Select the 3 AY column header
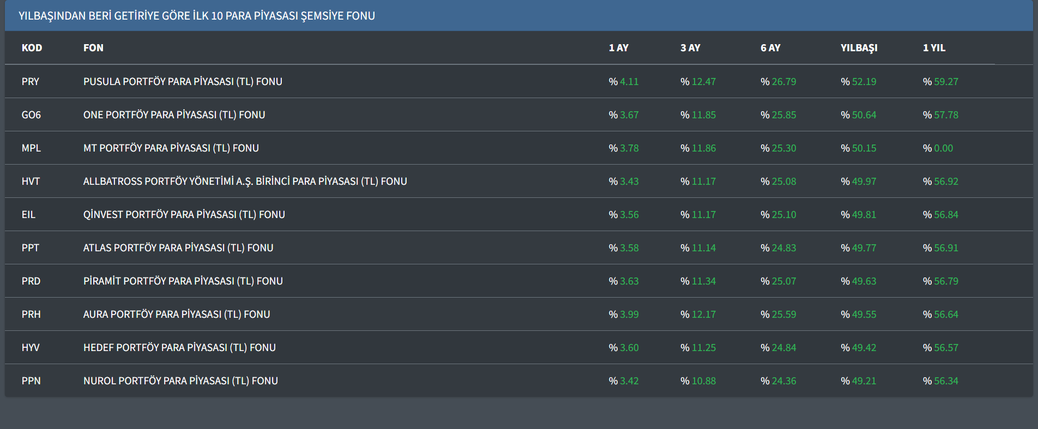Screen dimensions: 1038x429 690,48
